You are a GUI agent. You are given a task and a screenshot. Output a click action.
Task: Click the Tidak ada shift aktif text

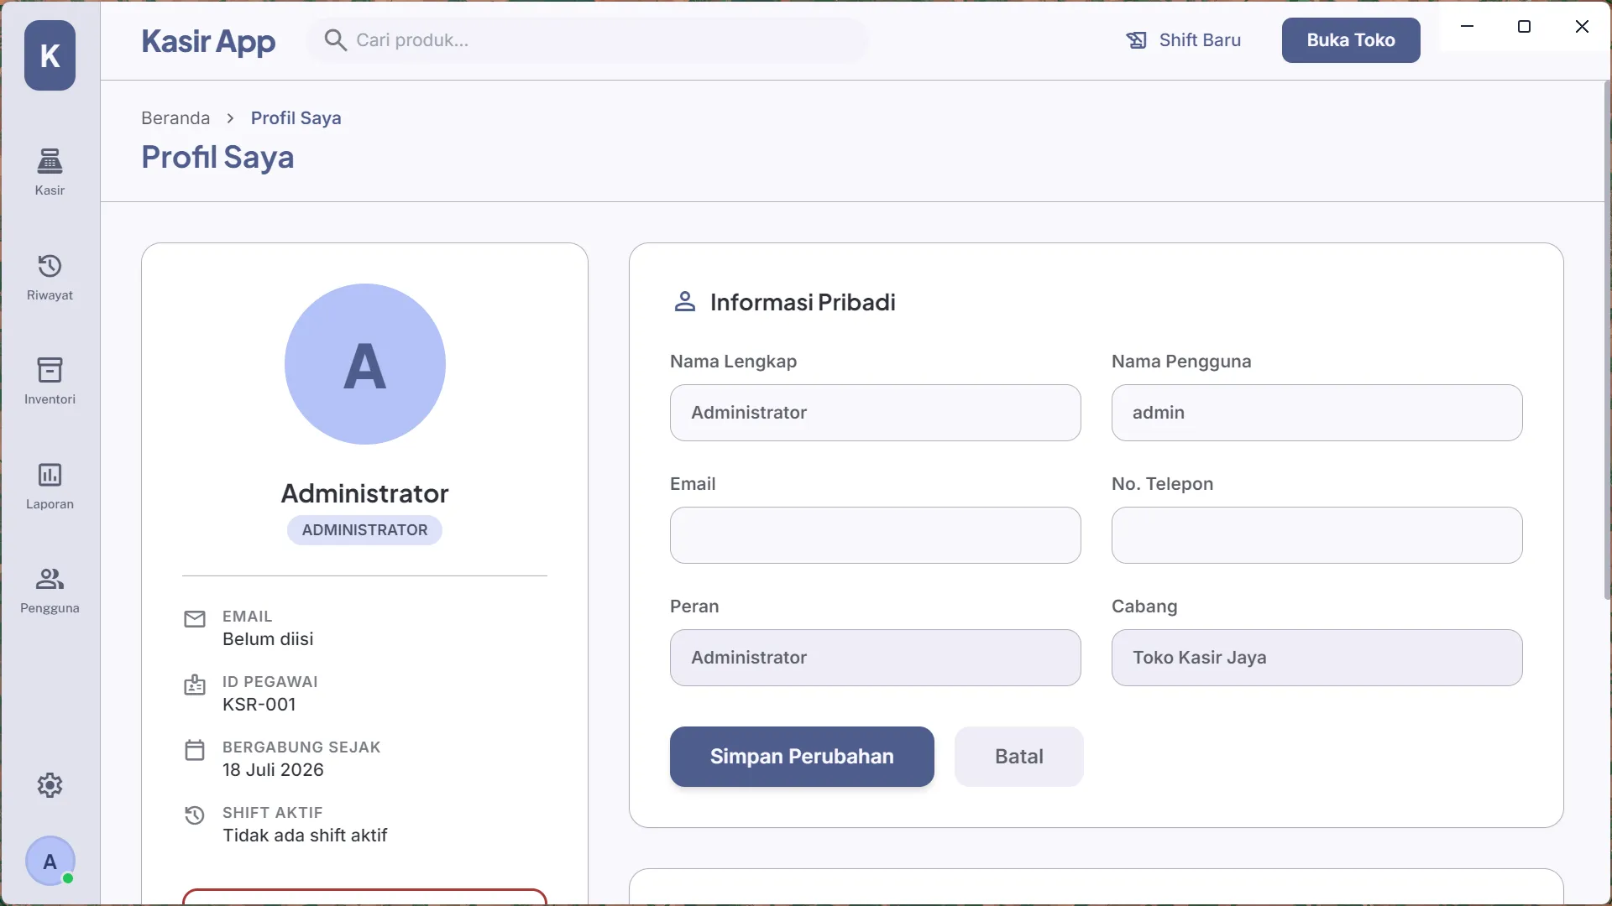coord(305,836)
